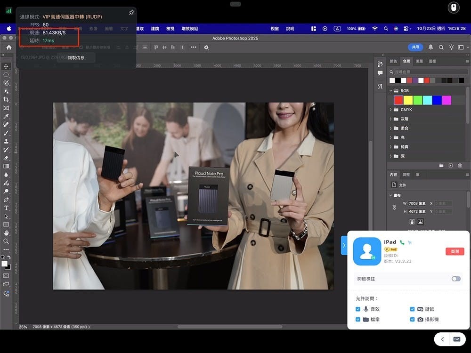Open the options bar settings gear

[206, 47]
